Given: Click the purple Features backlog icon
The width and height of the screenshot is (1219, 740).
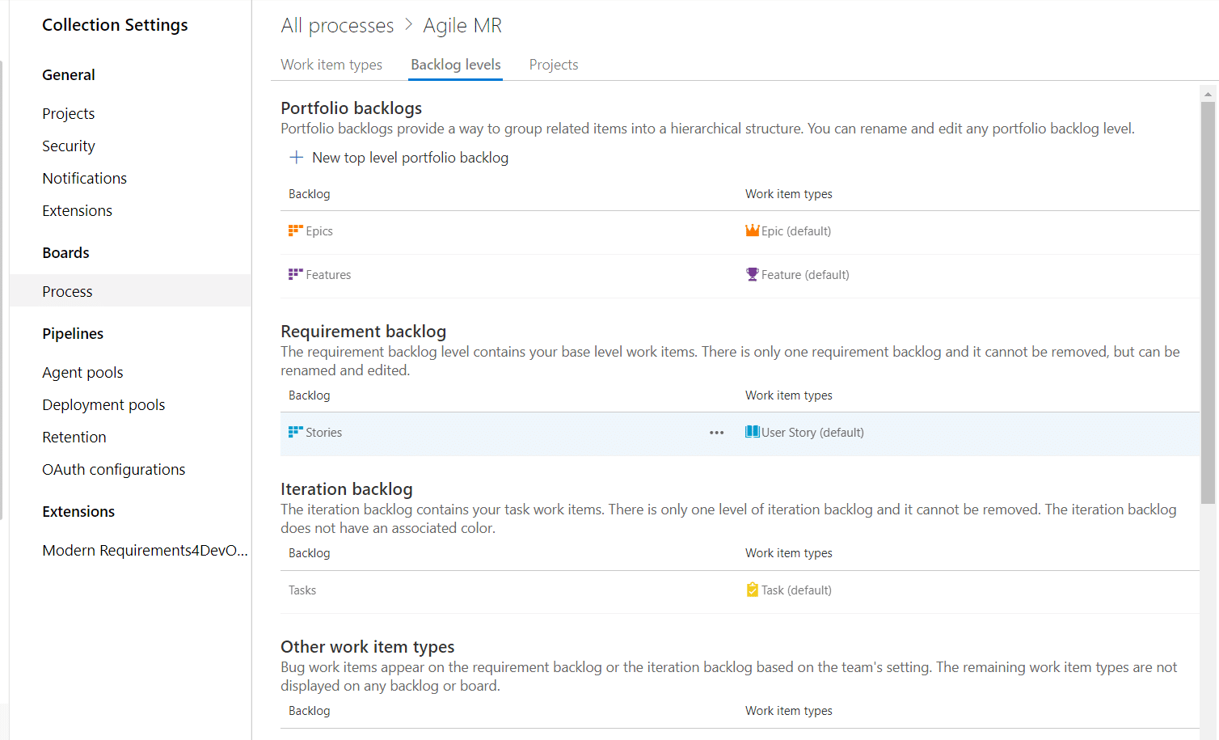Looking at the screenshot, I should pyautogui.click(x=295, y=274).
